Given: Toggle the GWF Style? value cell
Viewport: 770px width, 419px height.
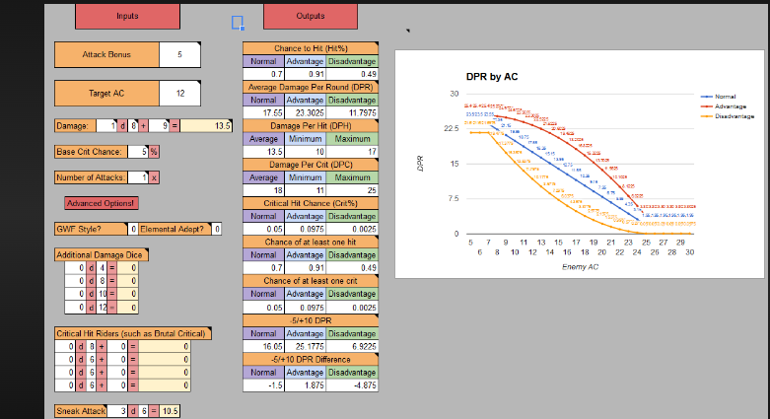Looking at the screenshot, I should [134, 229].
